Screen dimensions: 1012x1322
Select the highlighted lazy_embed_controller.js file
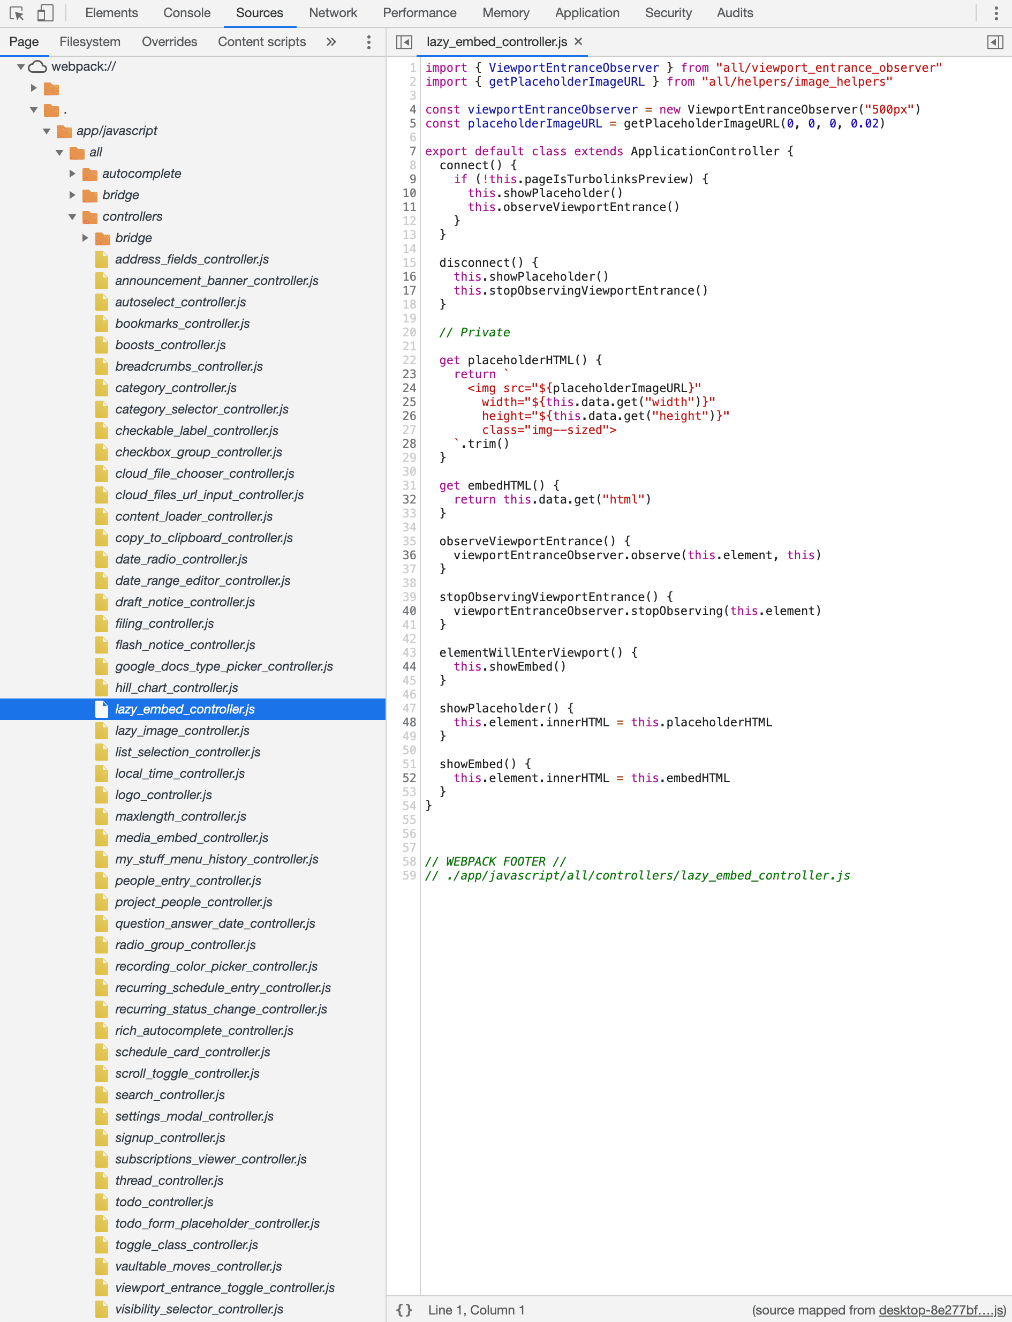click(x=193, y=709)
